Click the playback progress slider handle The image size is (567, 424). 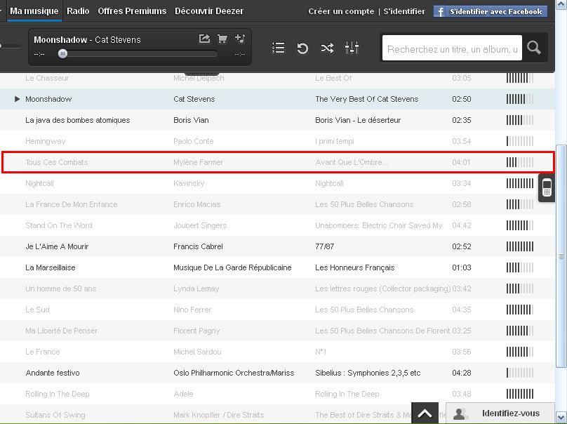[x=62, y=54]
